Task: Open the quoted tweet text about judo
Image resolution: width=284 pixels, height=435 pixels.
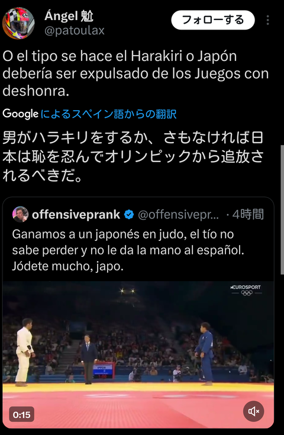Action: pyautogui.click(x=128, y=250)
